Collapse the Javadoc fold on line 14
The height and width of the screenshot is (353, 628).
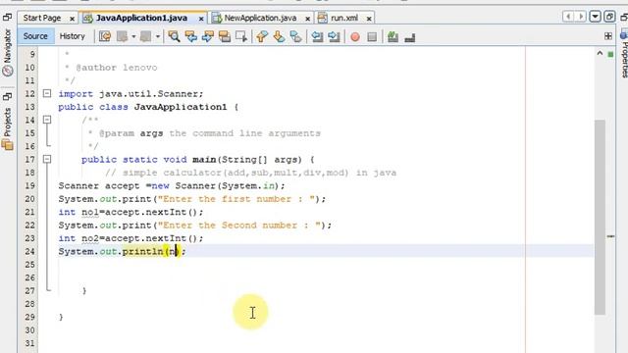(x=47, y=120)
